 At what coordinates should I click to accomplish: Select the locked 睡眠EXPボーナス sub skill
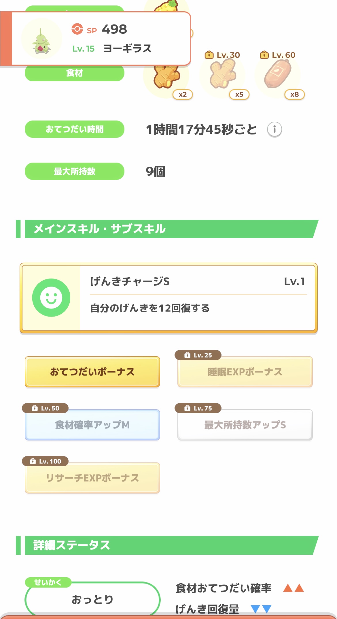pyautogui.click(x=245, y=372)
